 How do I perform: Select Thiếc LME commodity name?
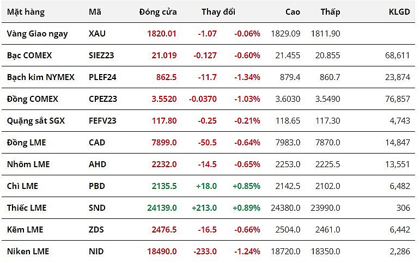(x=27, y=208)
